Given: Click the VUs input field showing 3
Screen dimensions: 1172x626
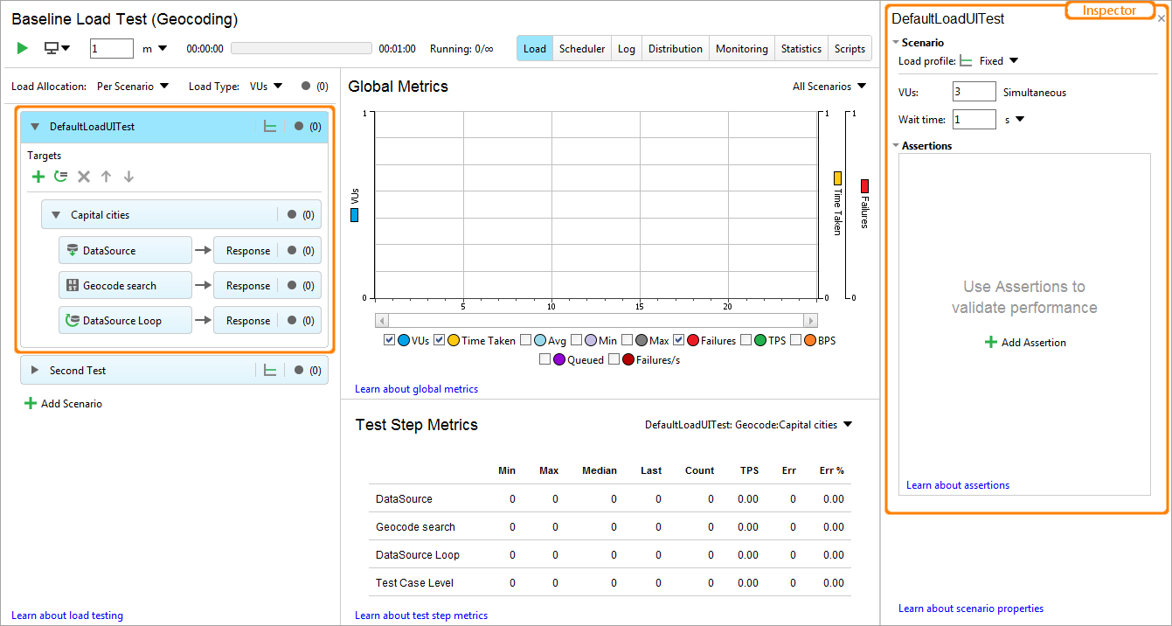Looking at the screenshot, I should (x=973, y=91).
